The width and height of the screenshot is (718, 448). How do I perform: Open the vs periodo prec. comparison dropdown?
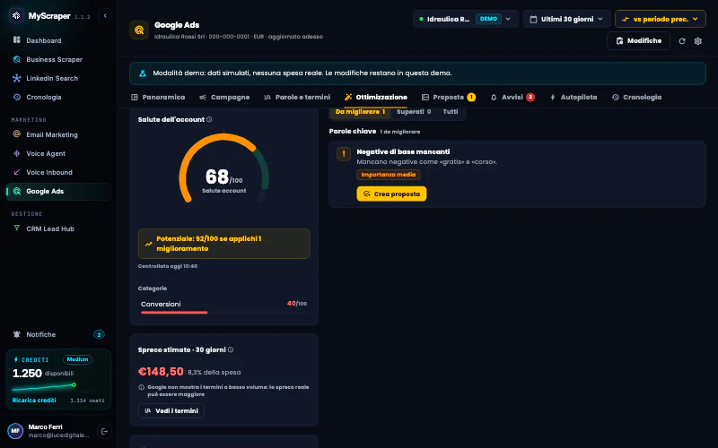click(661, 19)
